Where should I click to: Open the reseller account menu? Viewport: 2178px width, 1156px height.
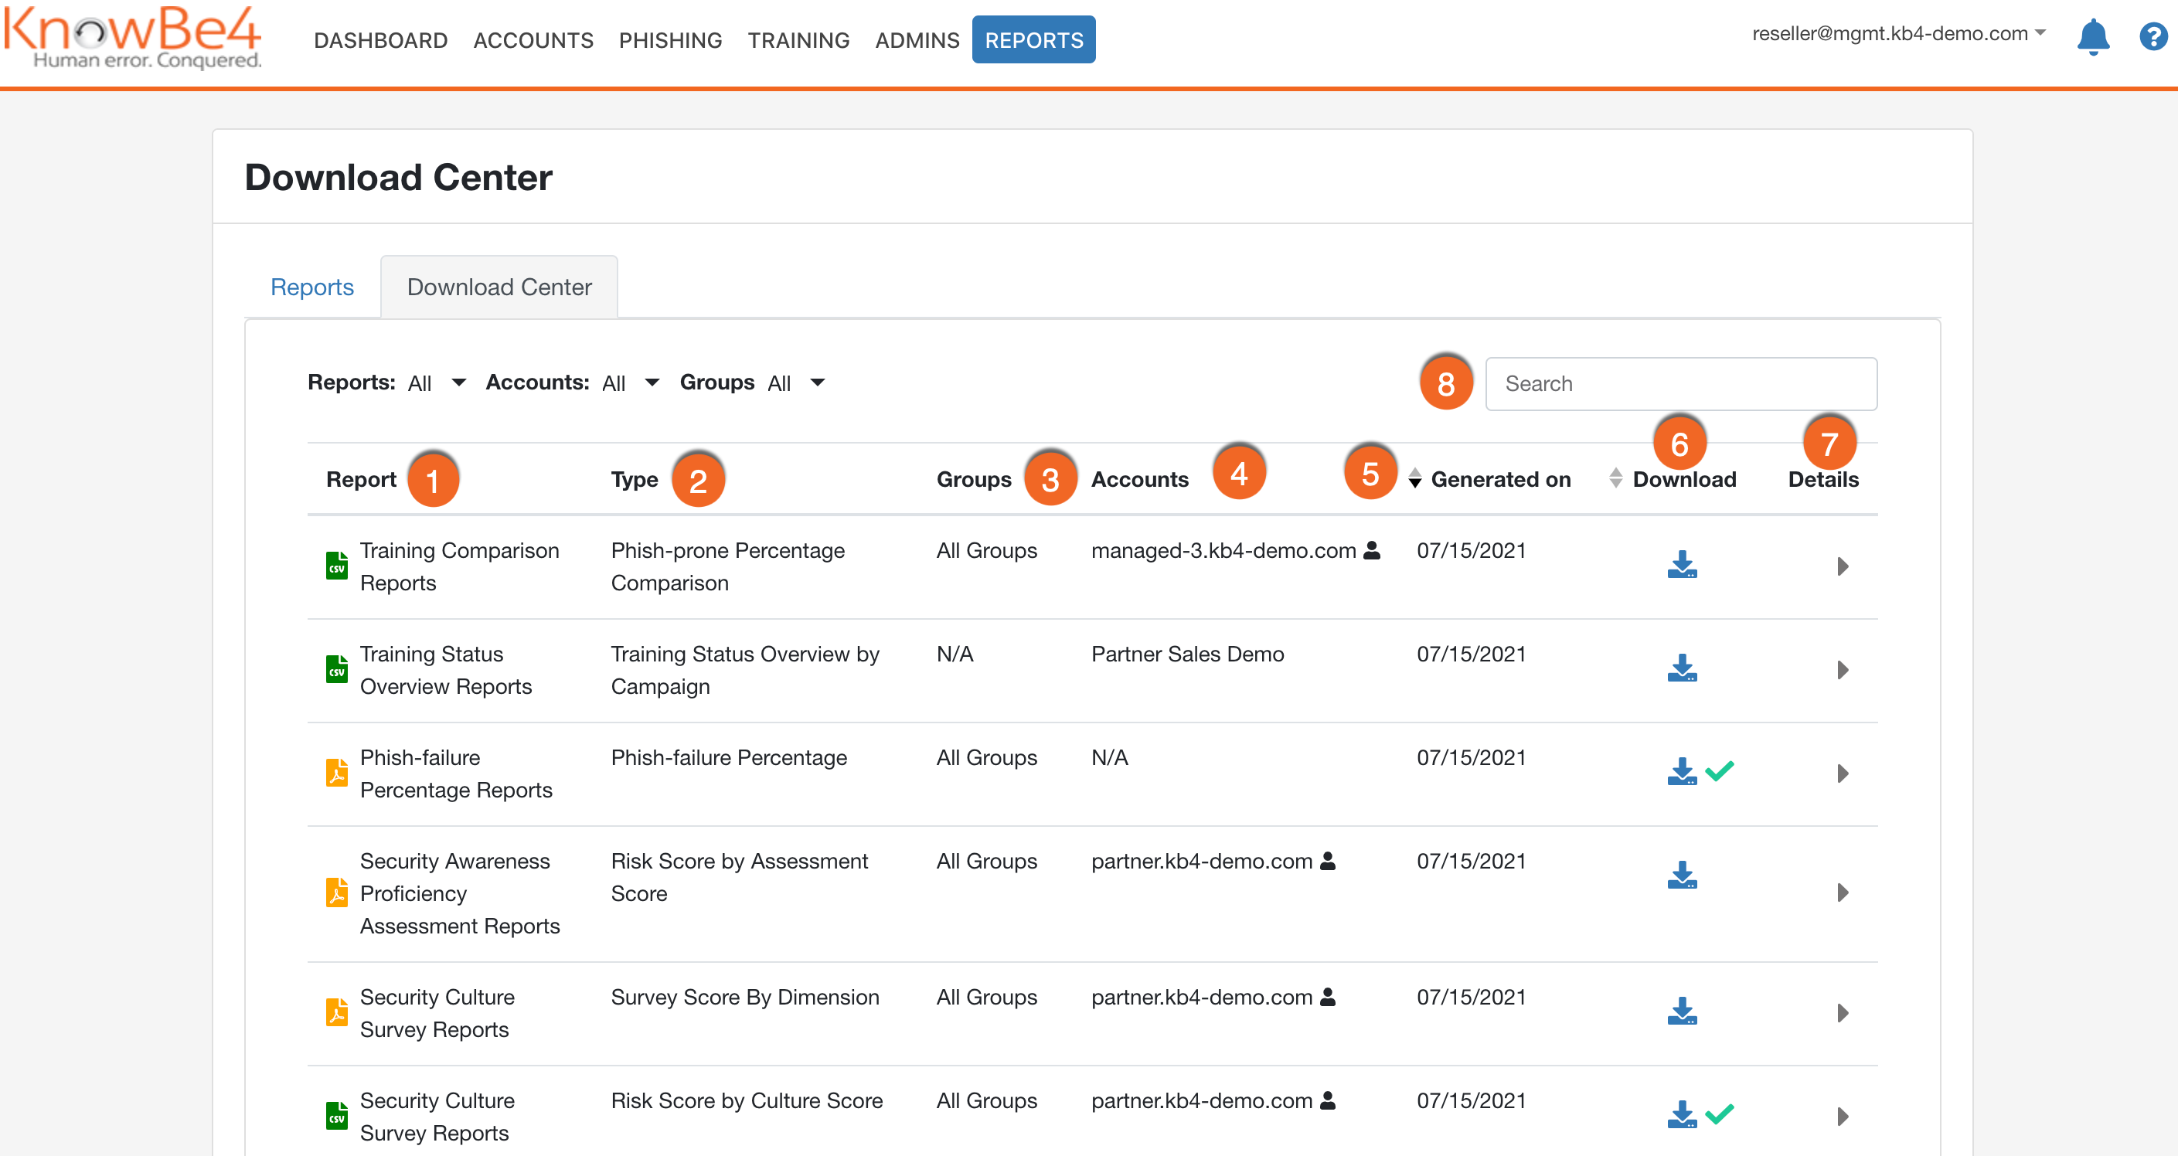1898,33
